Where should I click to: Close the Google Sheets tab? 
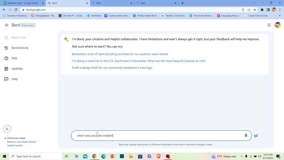point(43,3)
